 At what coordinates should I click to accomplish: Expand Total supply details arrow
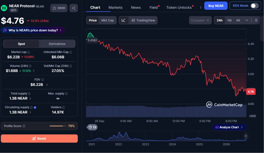point(30,98)
